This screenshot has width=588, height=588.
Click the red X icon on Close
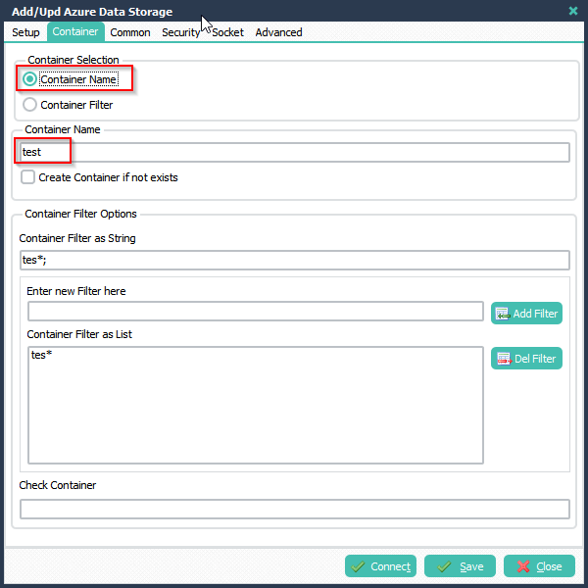coord(523,566)
